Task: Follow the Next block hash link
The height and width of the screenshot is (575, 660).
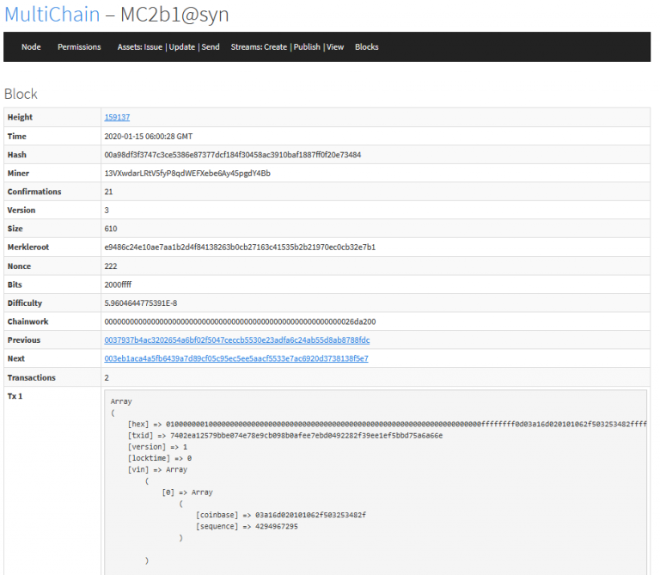Action: coord(235,358)
